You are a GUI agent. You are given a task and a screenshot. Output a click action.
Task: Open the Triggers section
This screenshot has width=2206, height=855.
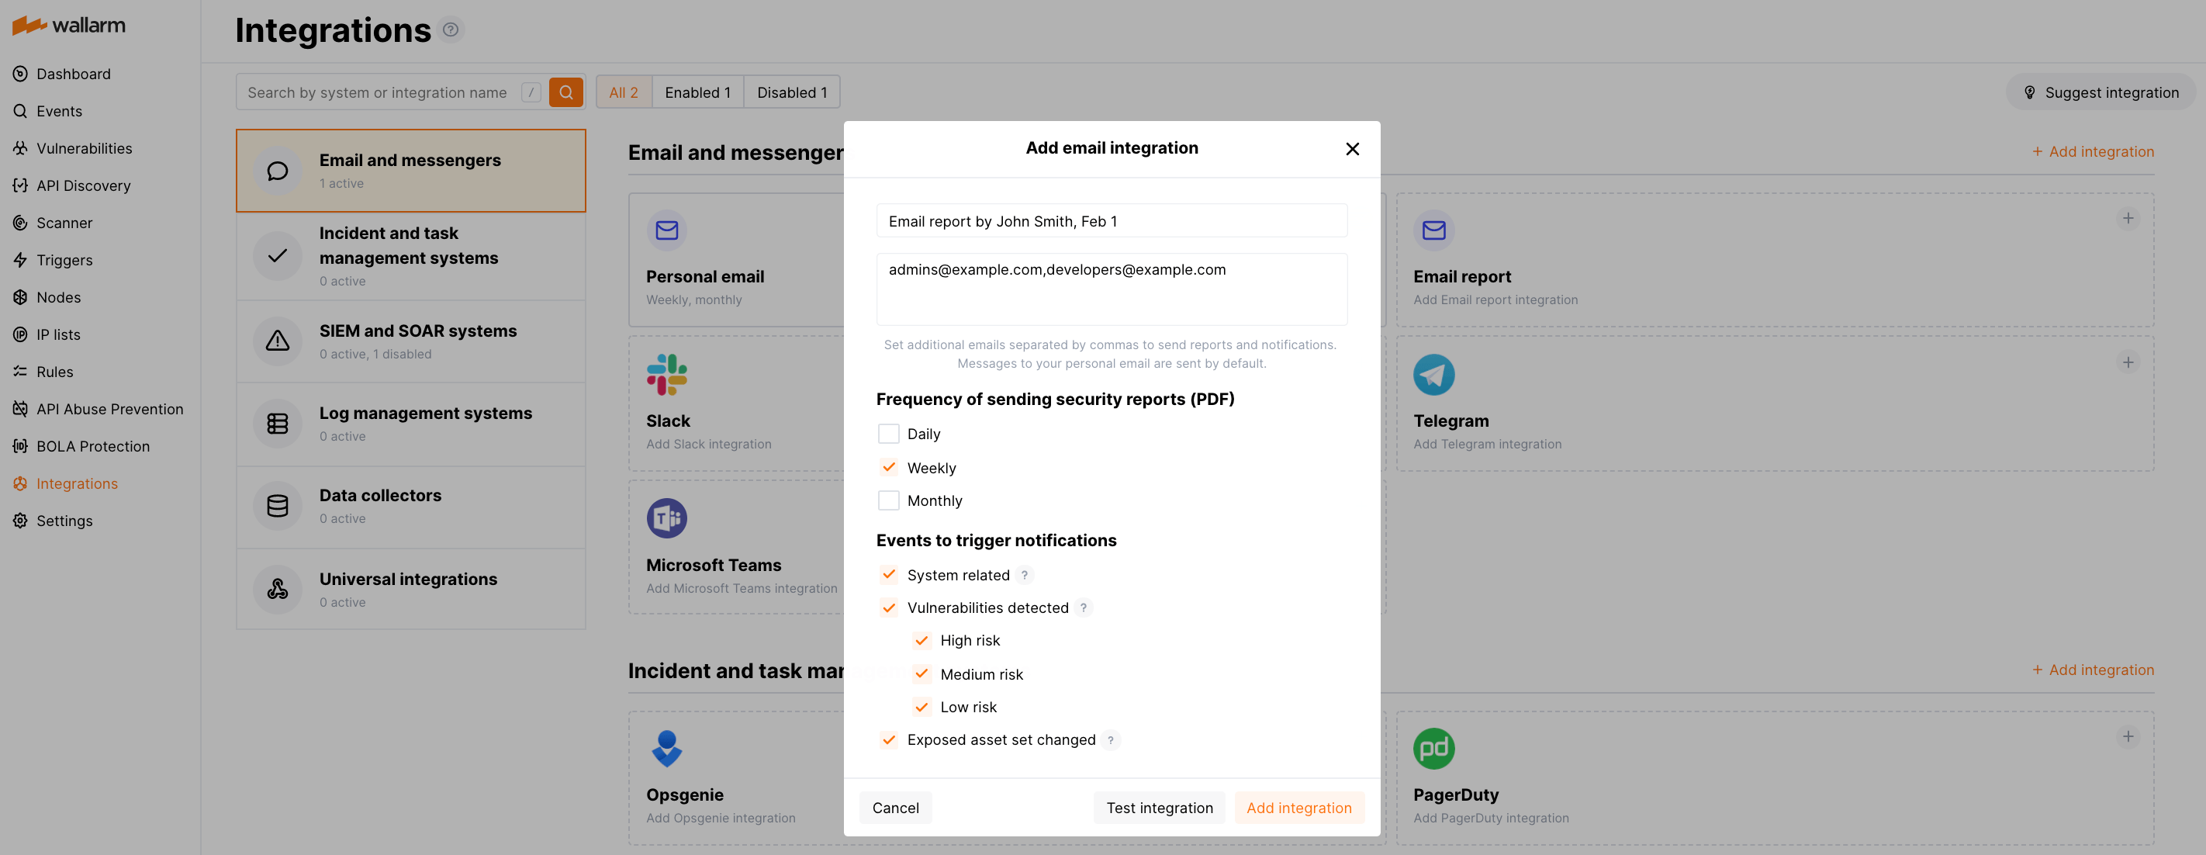(x=64, y=260)
